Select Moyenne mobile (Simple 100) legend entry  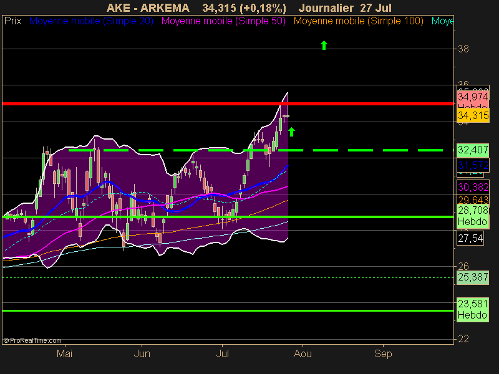358,21
